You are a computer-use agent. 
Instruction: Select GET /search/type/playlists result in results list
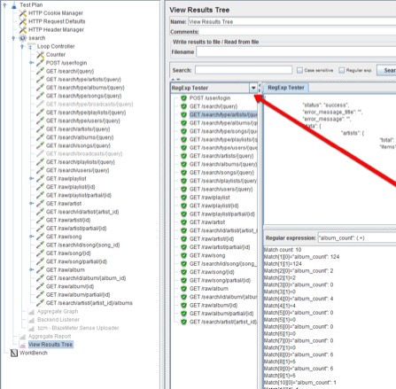coord(223,139)
